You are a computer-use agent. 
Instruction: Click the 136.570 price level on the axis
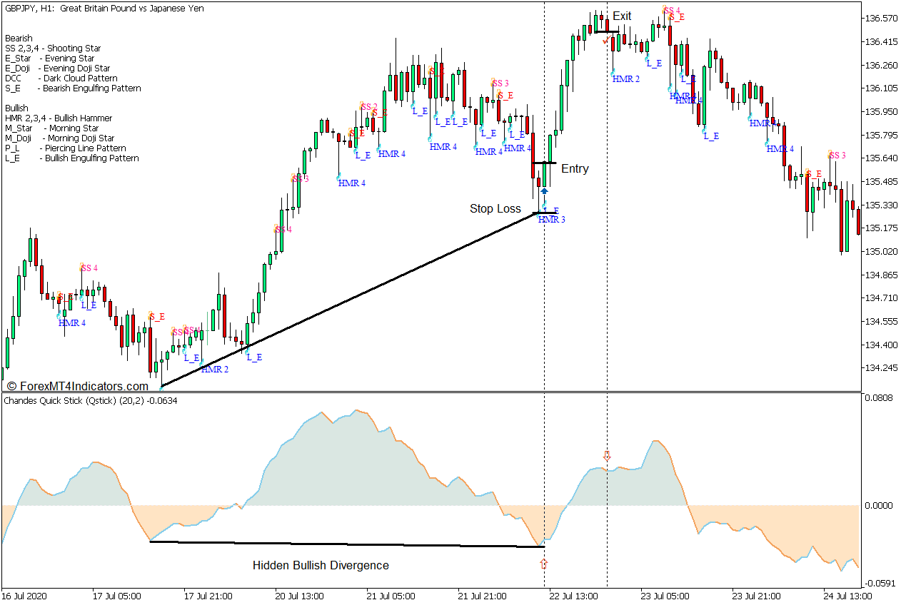click(882, 18)
